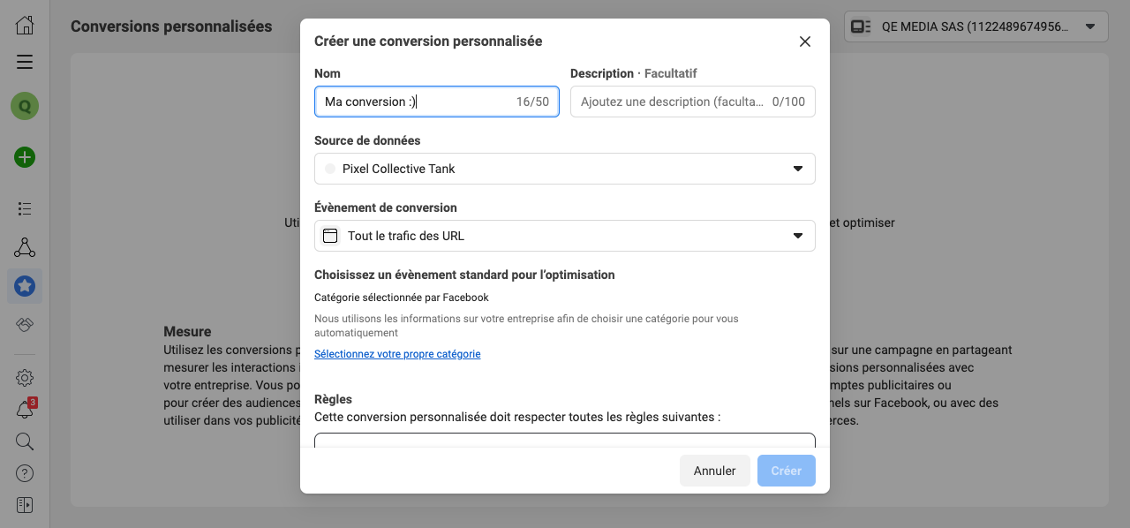Open the help question mark icon
This screenshot has height=528, width=1130.
point(25,473)
